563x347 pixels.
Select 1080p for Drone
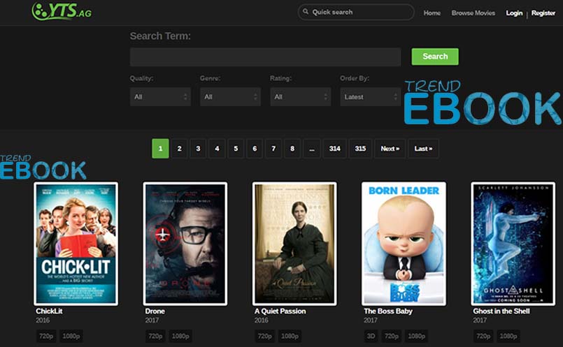[x=180, y=336]
